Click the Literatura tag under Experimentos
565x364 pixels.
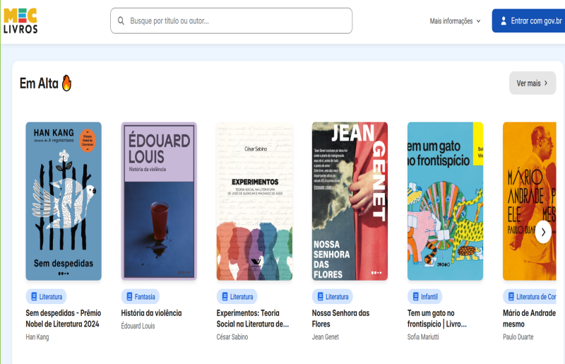[x=237, y=297]
